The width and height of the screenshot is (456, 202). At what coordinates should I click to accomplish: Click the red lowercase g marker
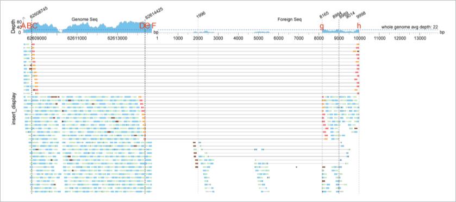click(x=322, y=27)
